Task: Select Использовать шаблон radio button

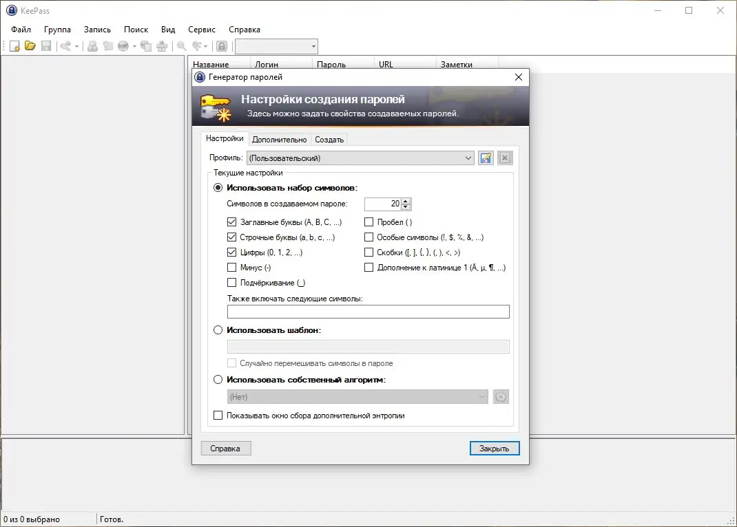Action: [218, 330]
